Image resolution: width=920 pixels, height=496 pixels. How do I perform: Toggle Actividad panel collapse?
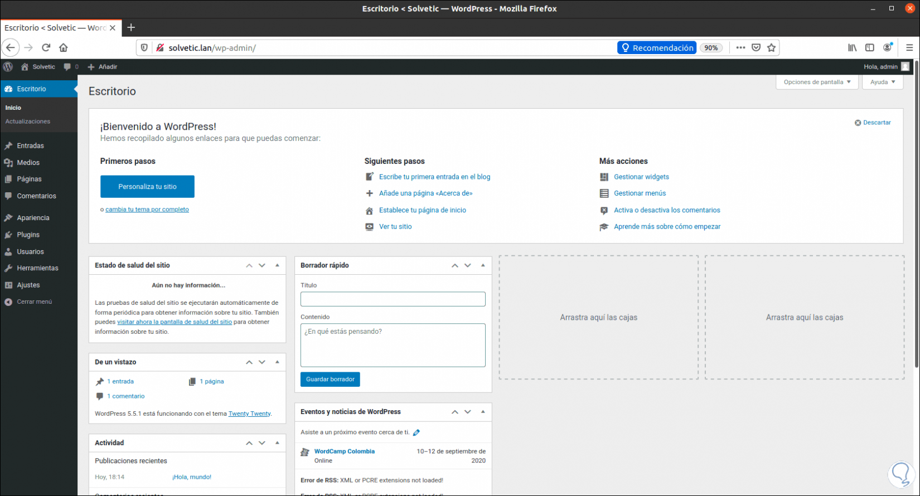[x=277, y=442]
